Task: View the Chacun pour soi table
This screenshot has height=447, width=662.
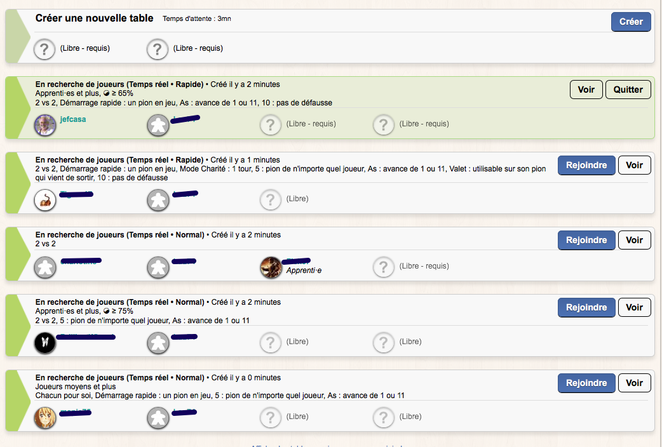Action: click(634, 383)
